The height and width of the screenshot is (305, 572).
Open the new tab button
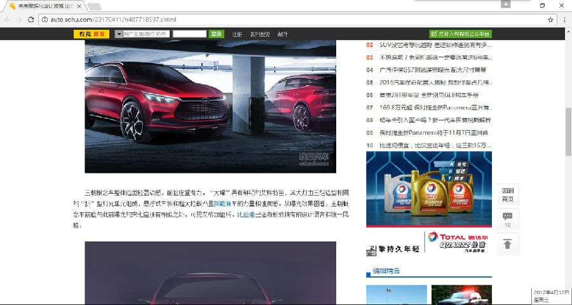click(x=94, y=6)
